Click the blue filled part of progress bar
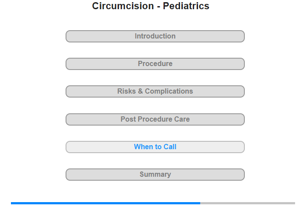This screenshot has width=306, height=210. [106, 203]
